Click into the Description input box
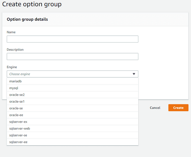 coord(73,56)
